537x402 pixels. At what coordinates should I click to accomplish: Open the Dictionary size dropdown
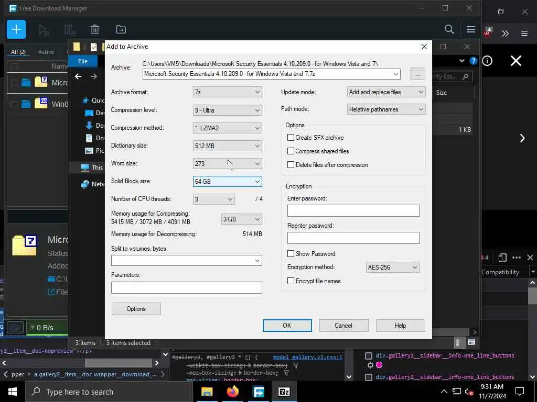(x=228, y=146)
